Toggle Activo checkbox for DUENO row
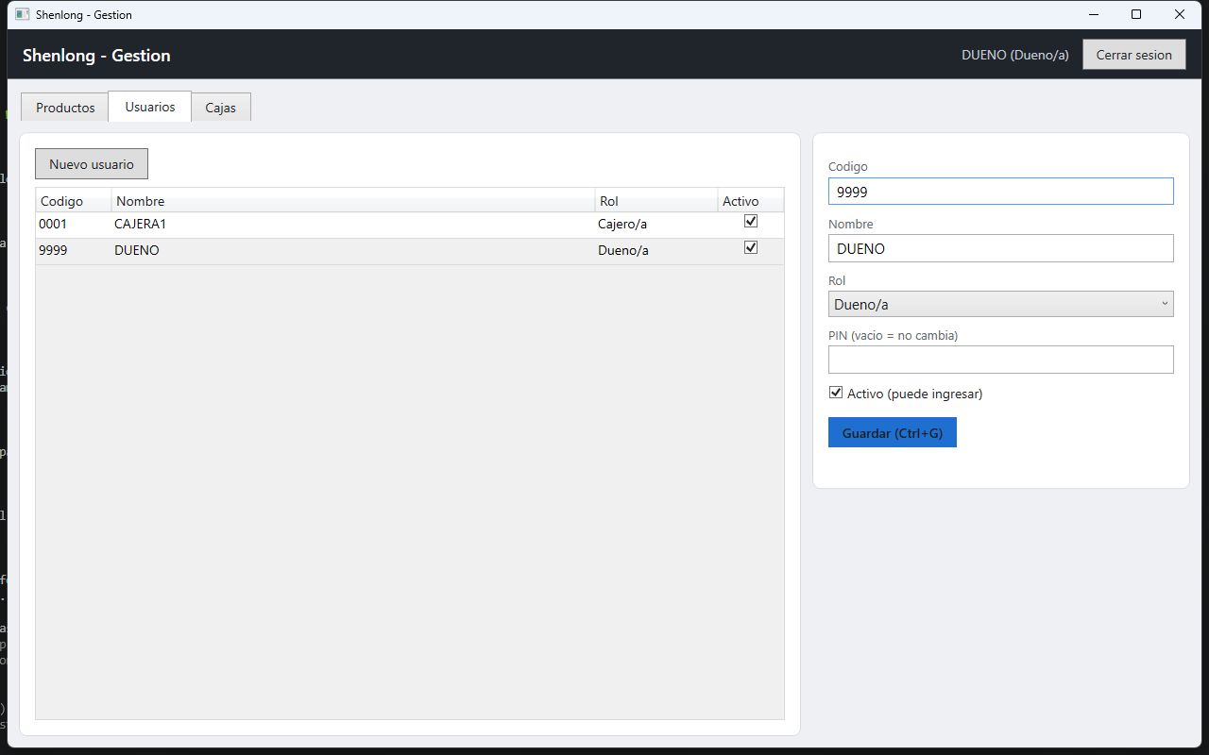The width and height of the screenshot is (1209, 755). point(751,247)
